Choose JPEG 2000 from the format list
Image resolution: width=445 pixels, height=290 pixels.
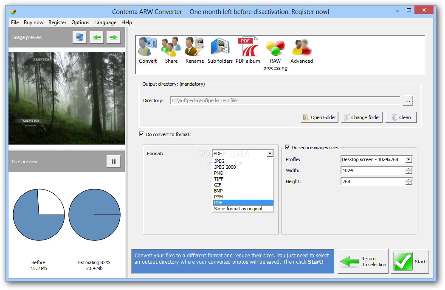243,167
